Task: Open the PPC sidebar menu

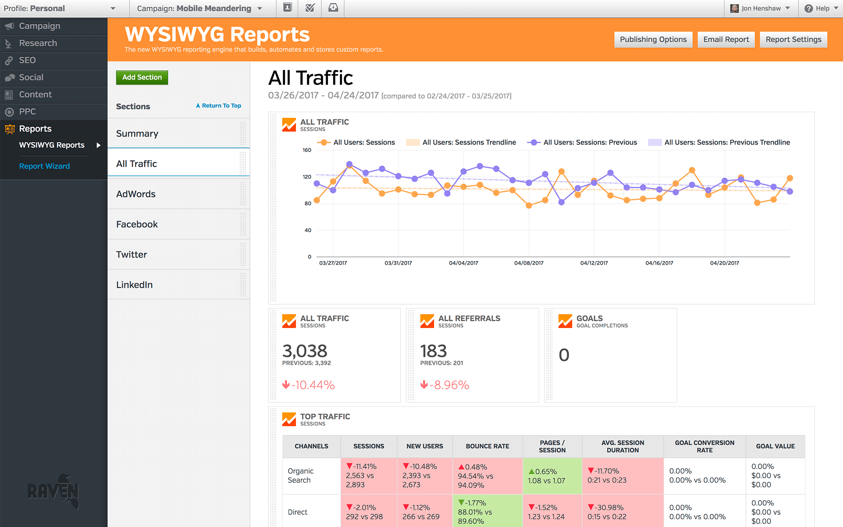Action: (54, 112)
